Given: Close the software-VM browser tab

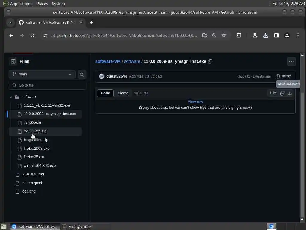Looking at the screenshot, I should 81,22.
